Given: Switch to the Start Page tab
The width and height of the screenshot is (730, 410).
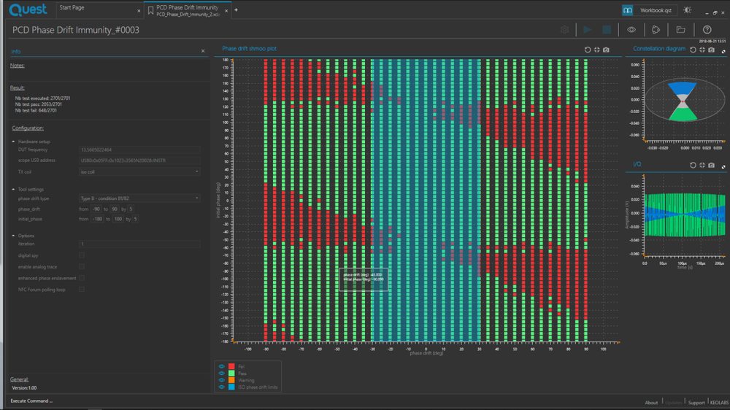Looking at the screenshot, I should [x=72, y=8].
